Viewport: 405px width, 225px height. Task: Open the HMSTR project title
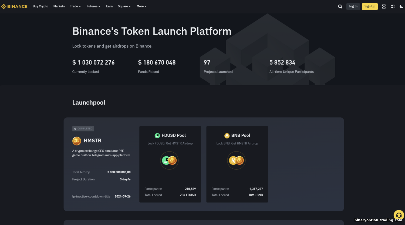(93, 141)
